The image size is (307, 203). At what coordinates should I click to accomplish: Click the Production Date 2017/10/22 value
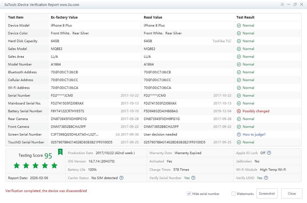coord(115,153)
